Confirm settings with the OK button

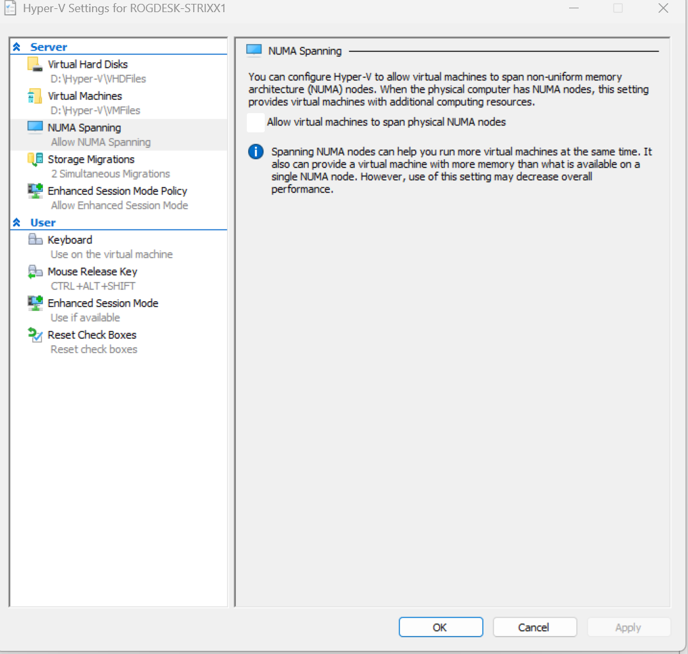[441, 627]
